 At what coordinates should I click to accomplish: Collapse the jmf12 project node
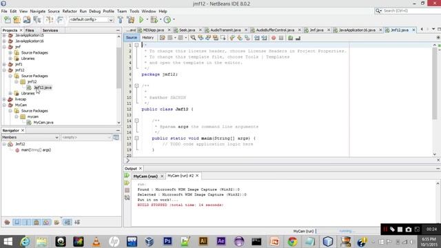point(4,70)
